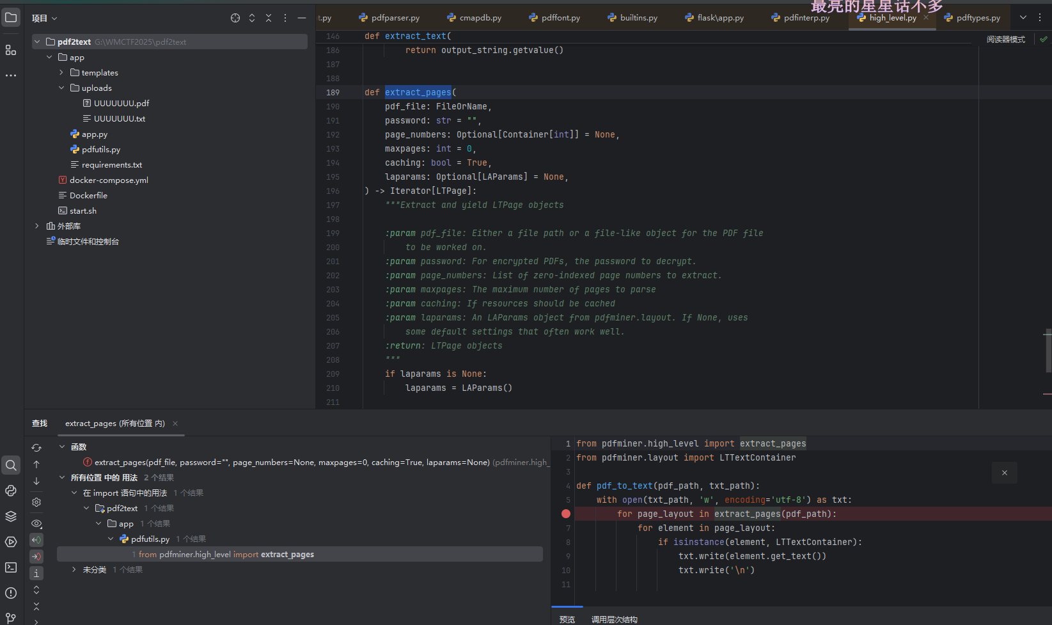Toggle the eye view options in find panel
1052x625 pixels.
[x=36, y=523]
